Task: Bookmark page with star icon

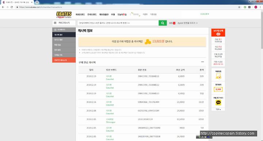Action: coord(239,7)
